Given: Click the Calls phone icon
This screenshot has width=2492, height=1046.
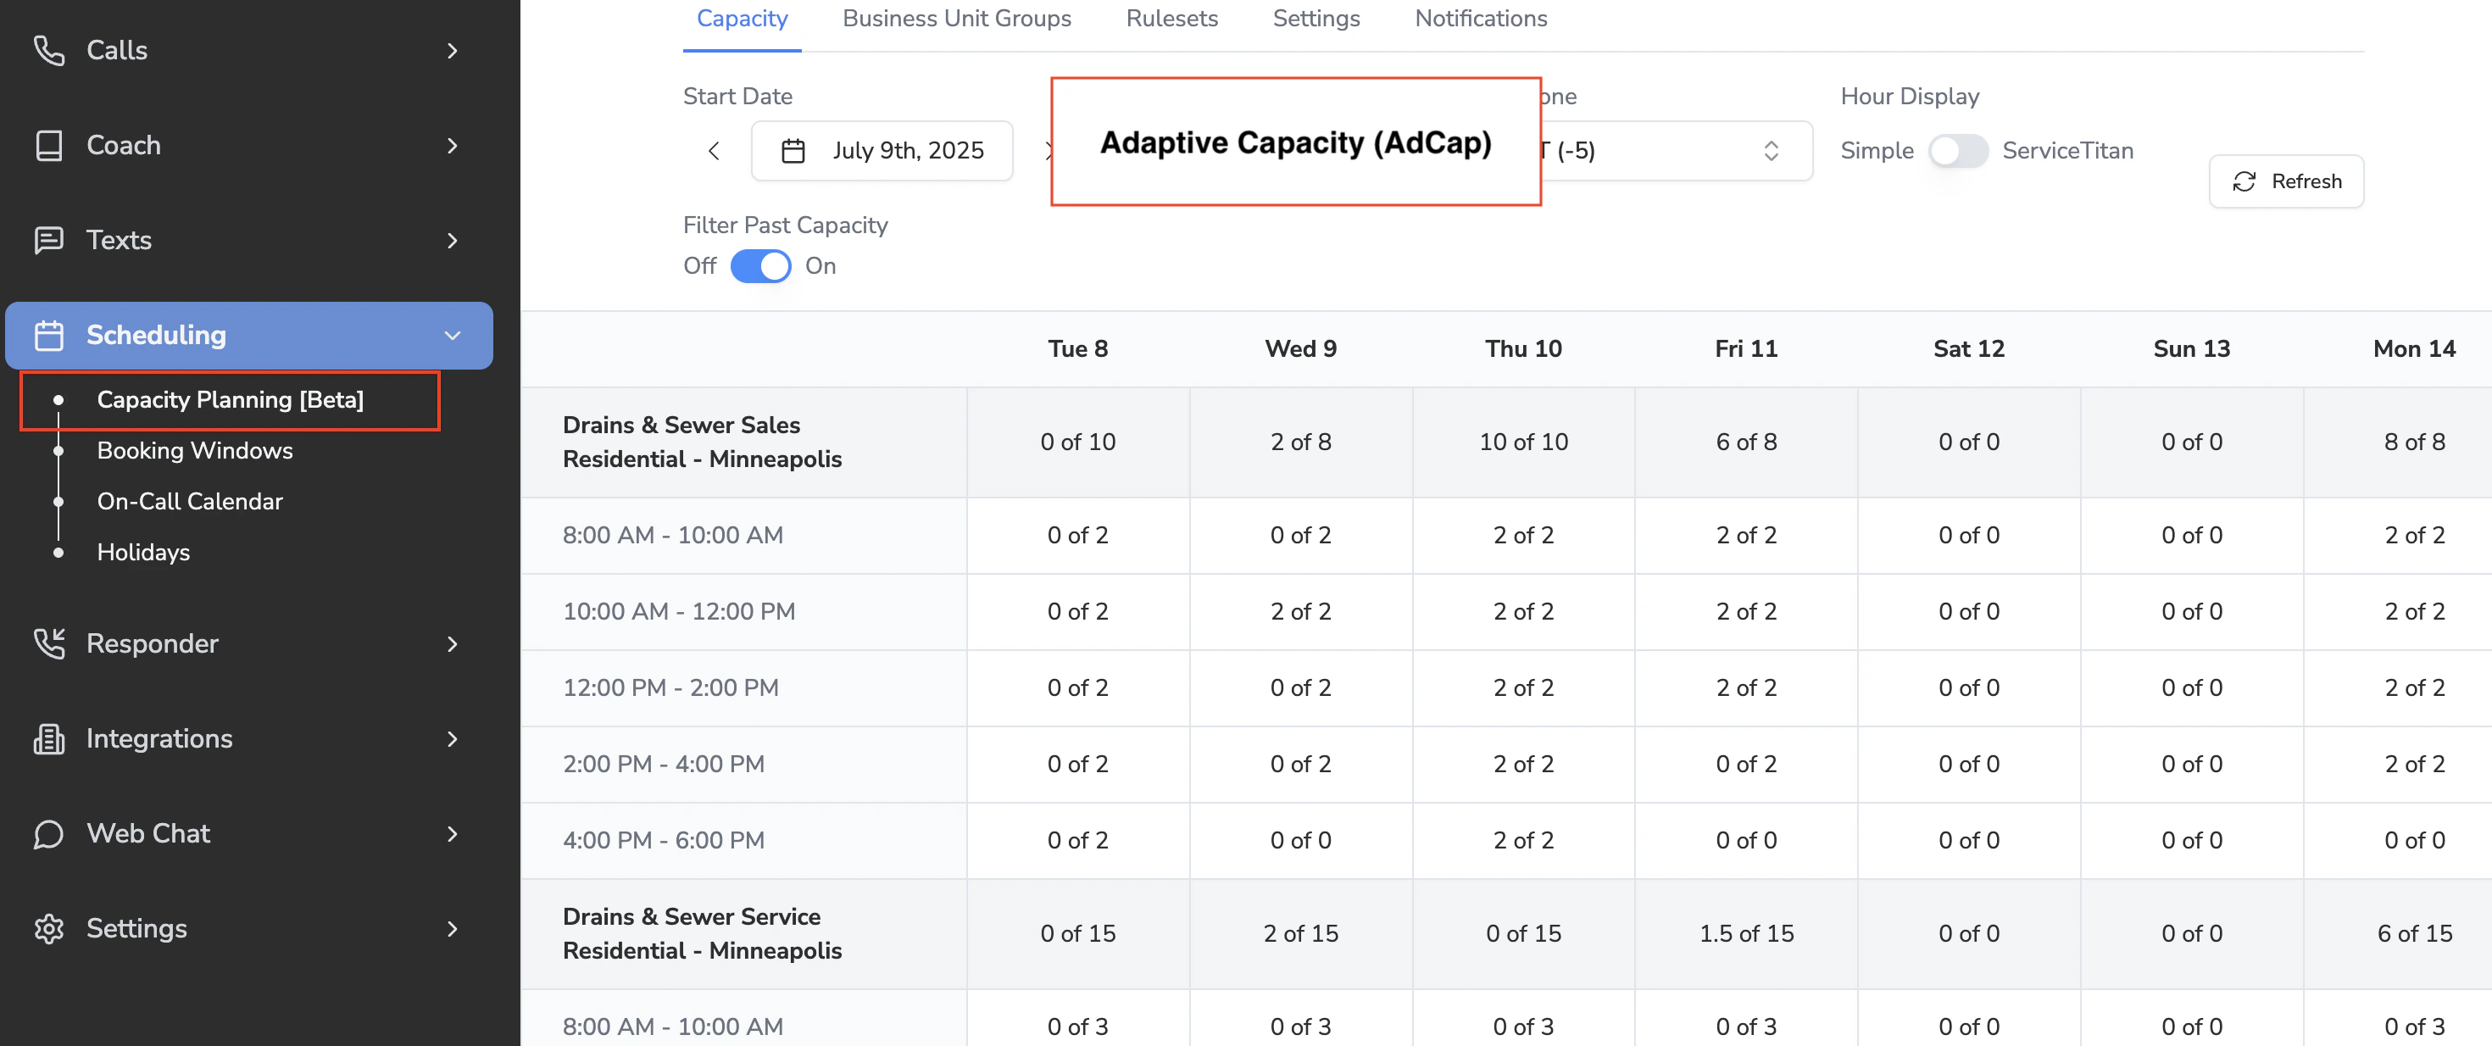Looking at the screenshot, I should click(x=48, y=50).
